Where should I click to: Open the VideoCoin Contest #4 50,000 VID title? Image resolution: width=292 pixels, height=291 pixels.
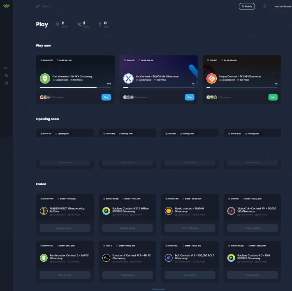coord(257,210)
